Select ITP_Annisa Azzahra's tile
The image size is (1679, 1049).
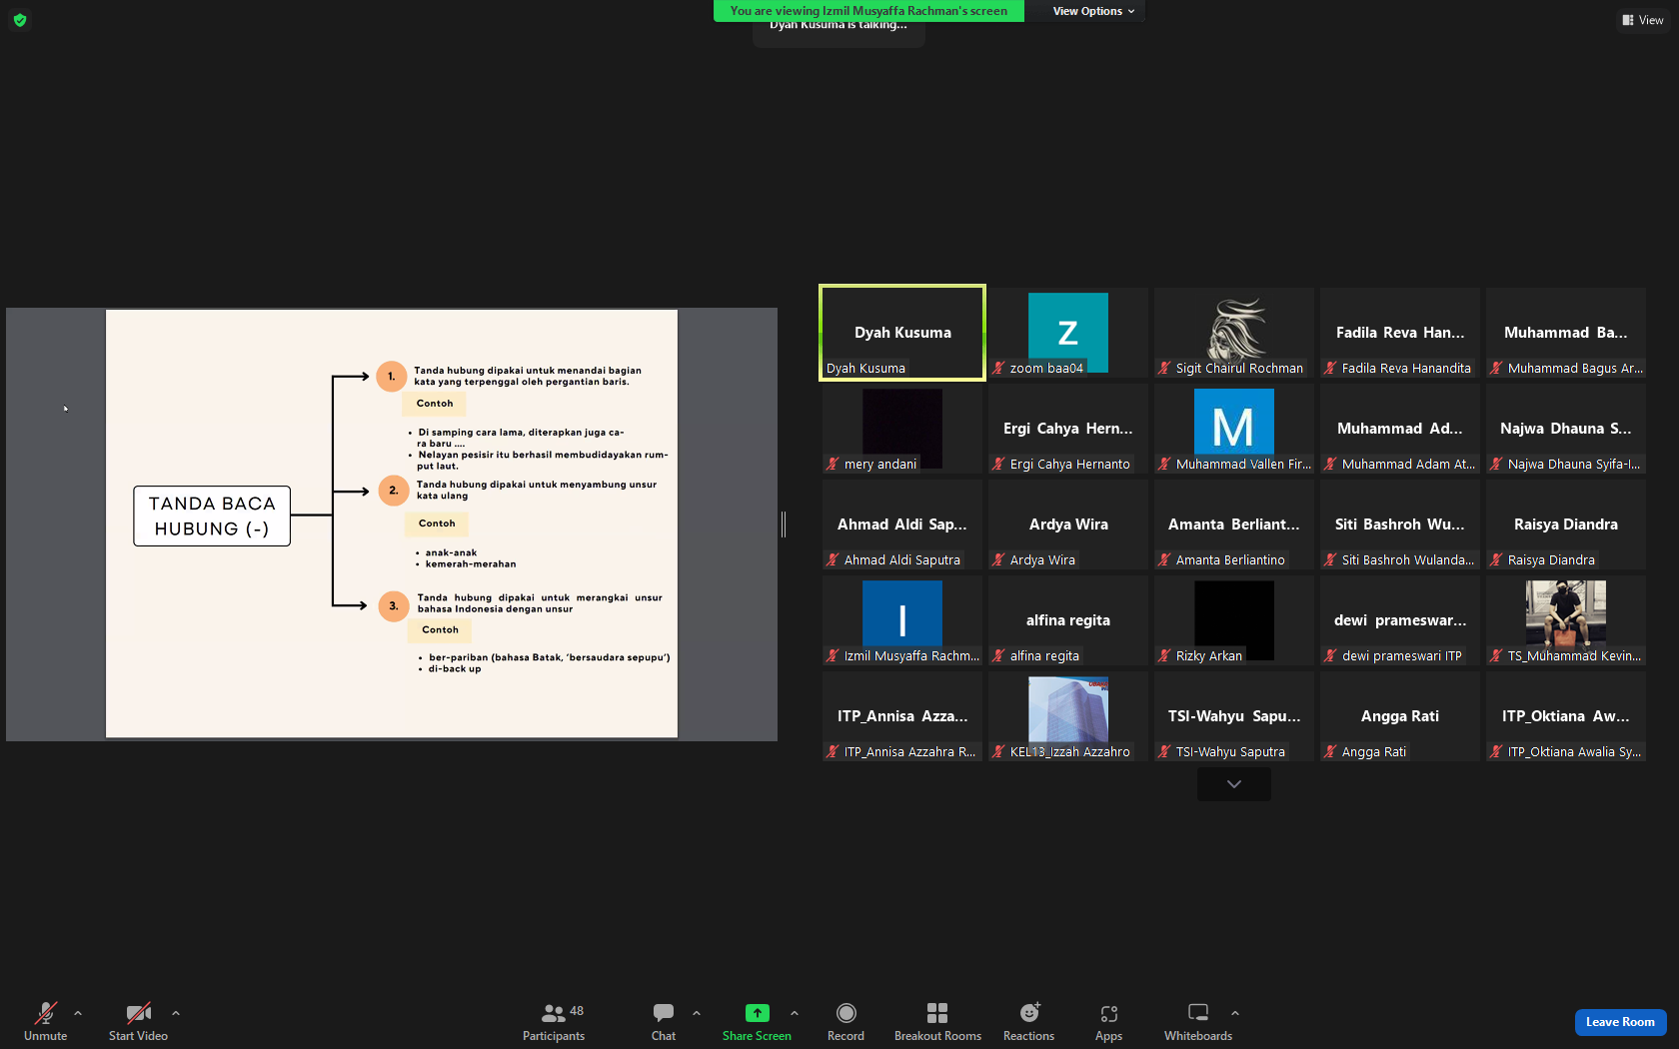pos(902,716)
